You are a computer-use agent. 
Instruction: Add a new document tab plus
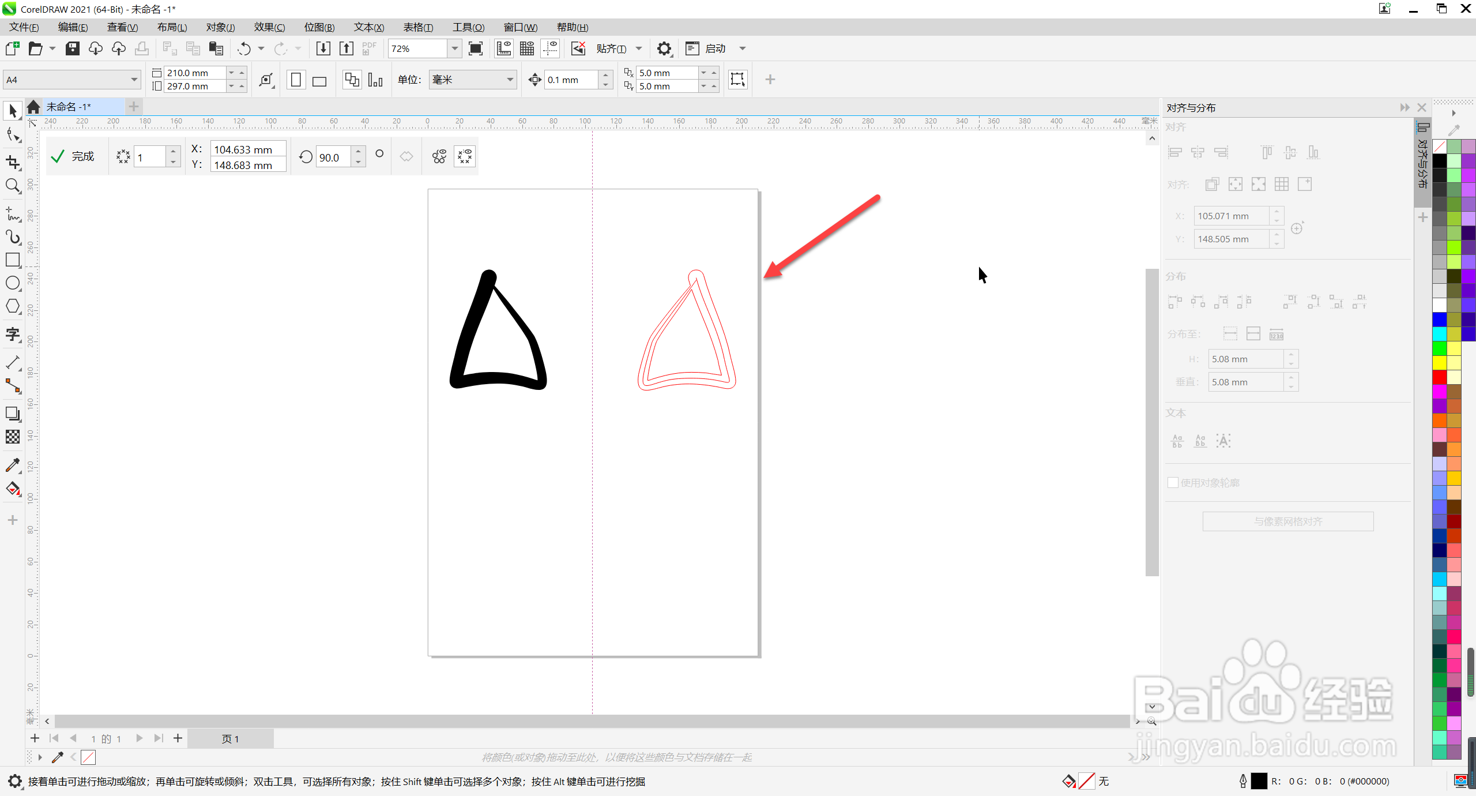click(x=134, y=107)
